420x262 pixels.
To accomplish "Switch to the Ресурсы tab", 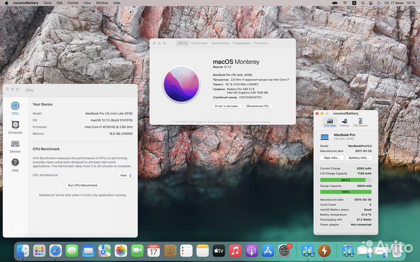I will (x=261, y=43).
